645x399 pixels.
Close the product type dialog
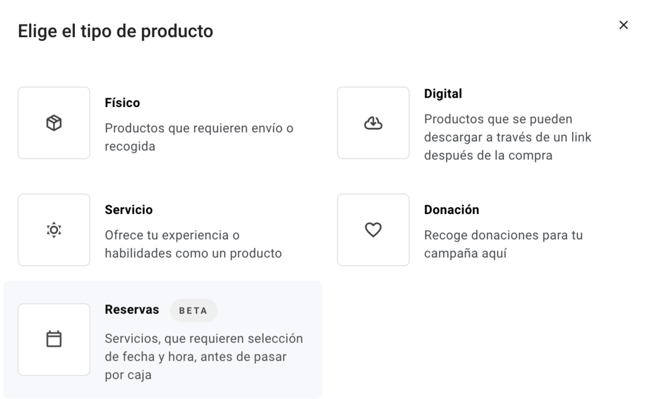click(623, 25)
